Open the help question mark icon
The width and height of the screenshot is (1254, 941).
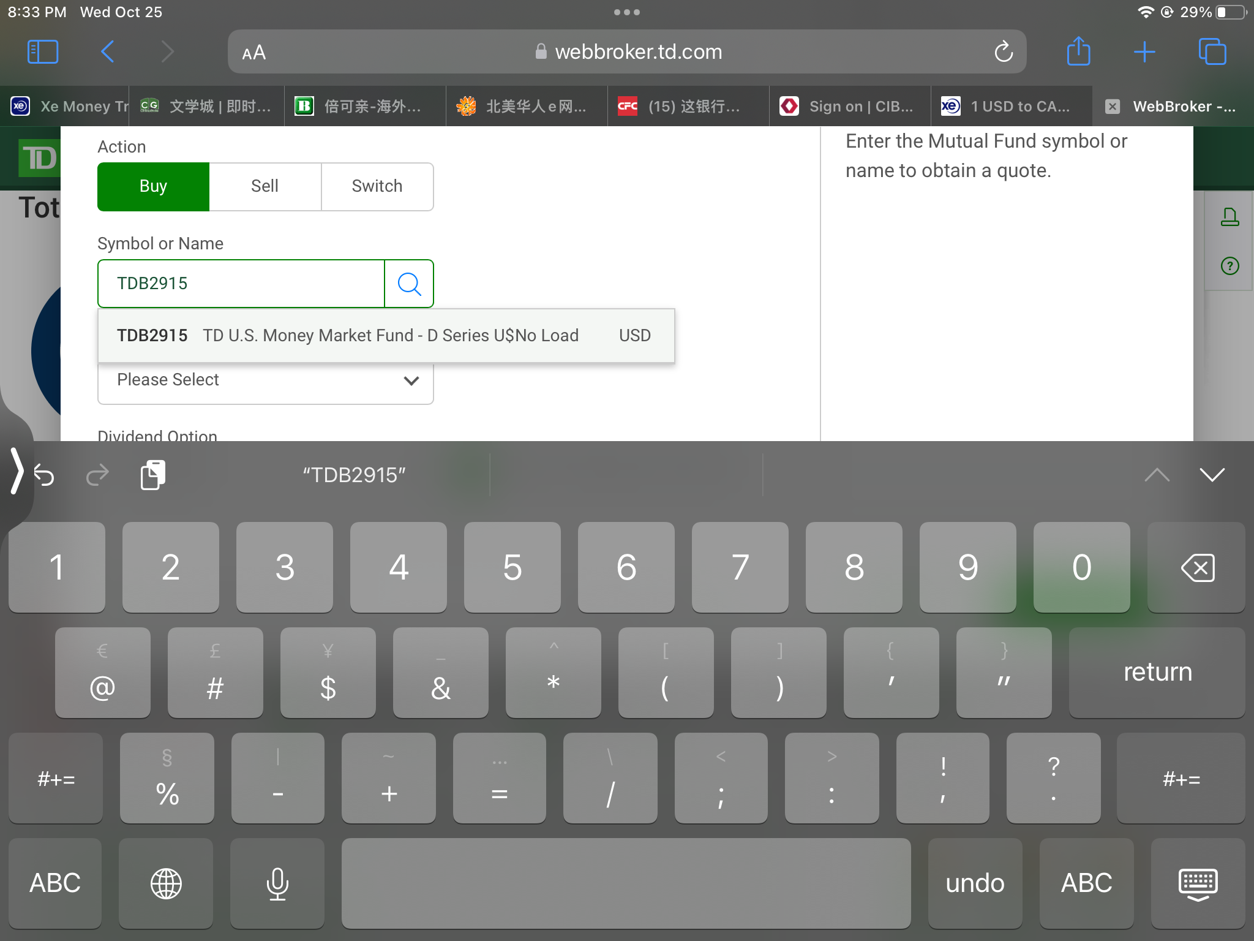tap(1230, 266)
